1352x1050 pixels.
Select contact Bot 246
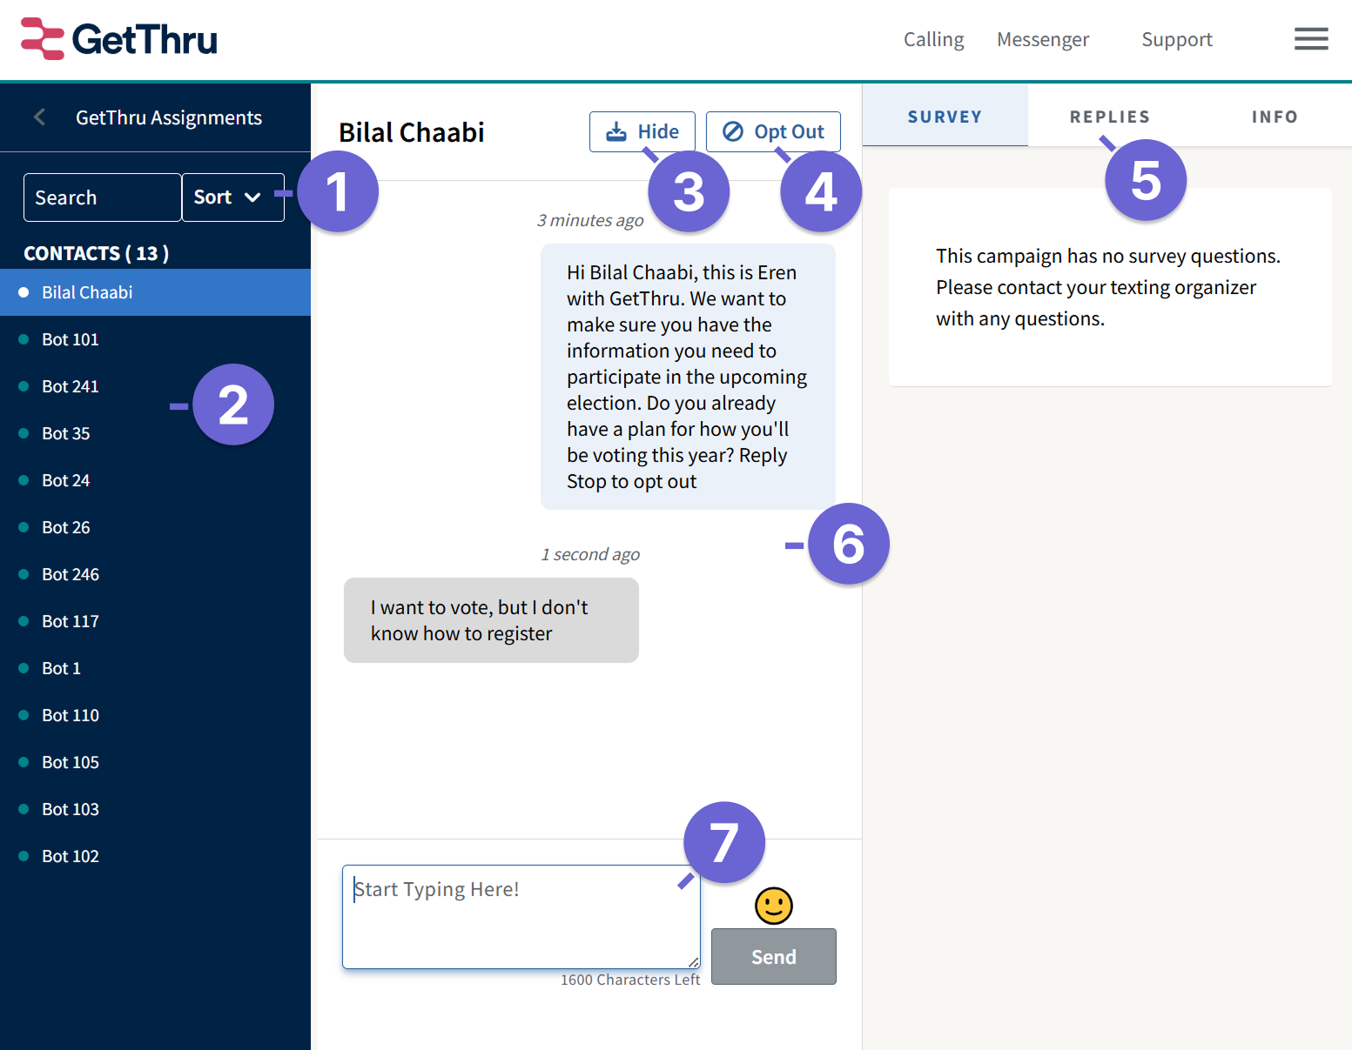(155, 574)
